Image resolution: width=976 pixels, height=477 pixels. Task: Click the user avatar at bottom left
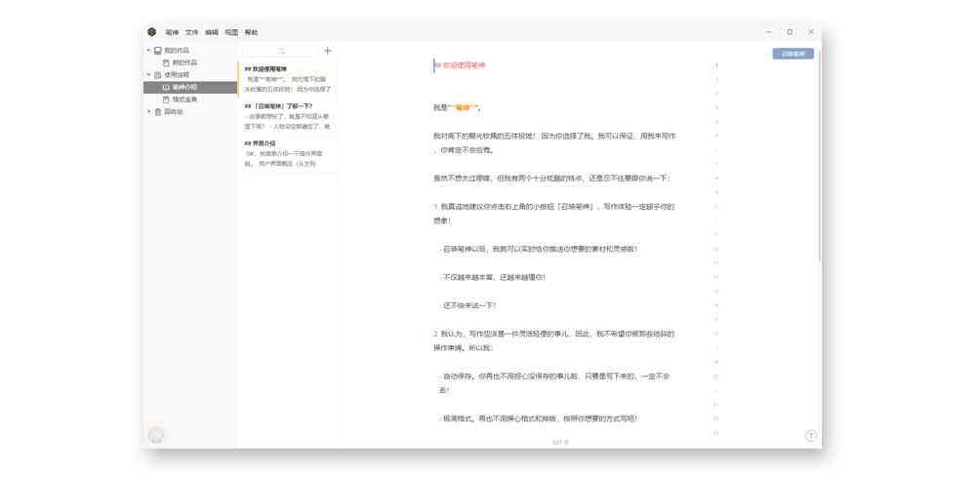tap(157, 435)
